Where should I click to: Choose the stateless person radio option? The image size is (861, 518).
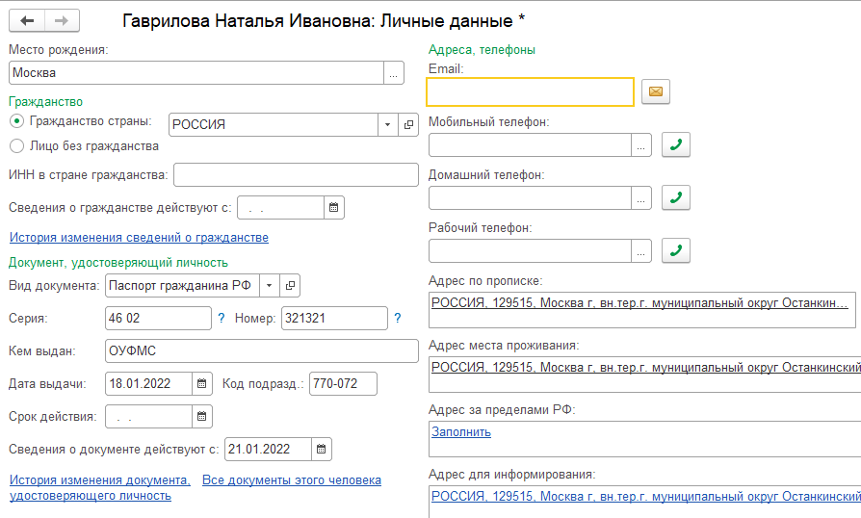16,146
